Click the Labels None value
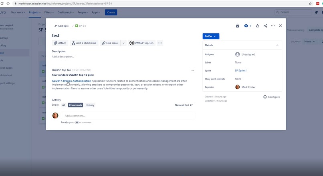The width and height of the screenshot is (323, 176). coord(238,62)
